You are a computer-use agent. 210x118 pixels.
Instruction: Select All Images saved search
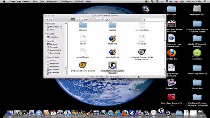[x=53, y=69]
